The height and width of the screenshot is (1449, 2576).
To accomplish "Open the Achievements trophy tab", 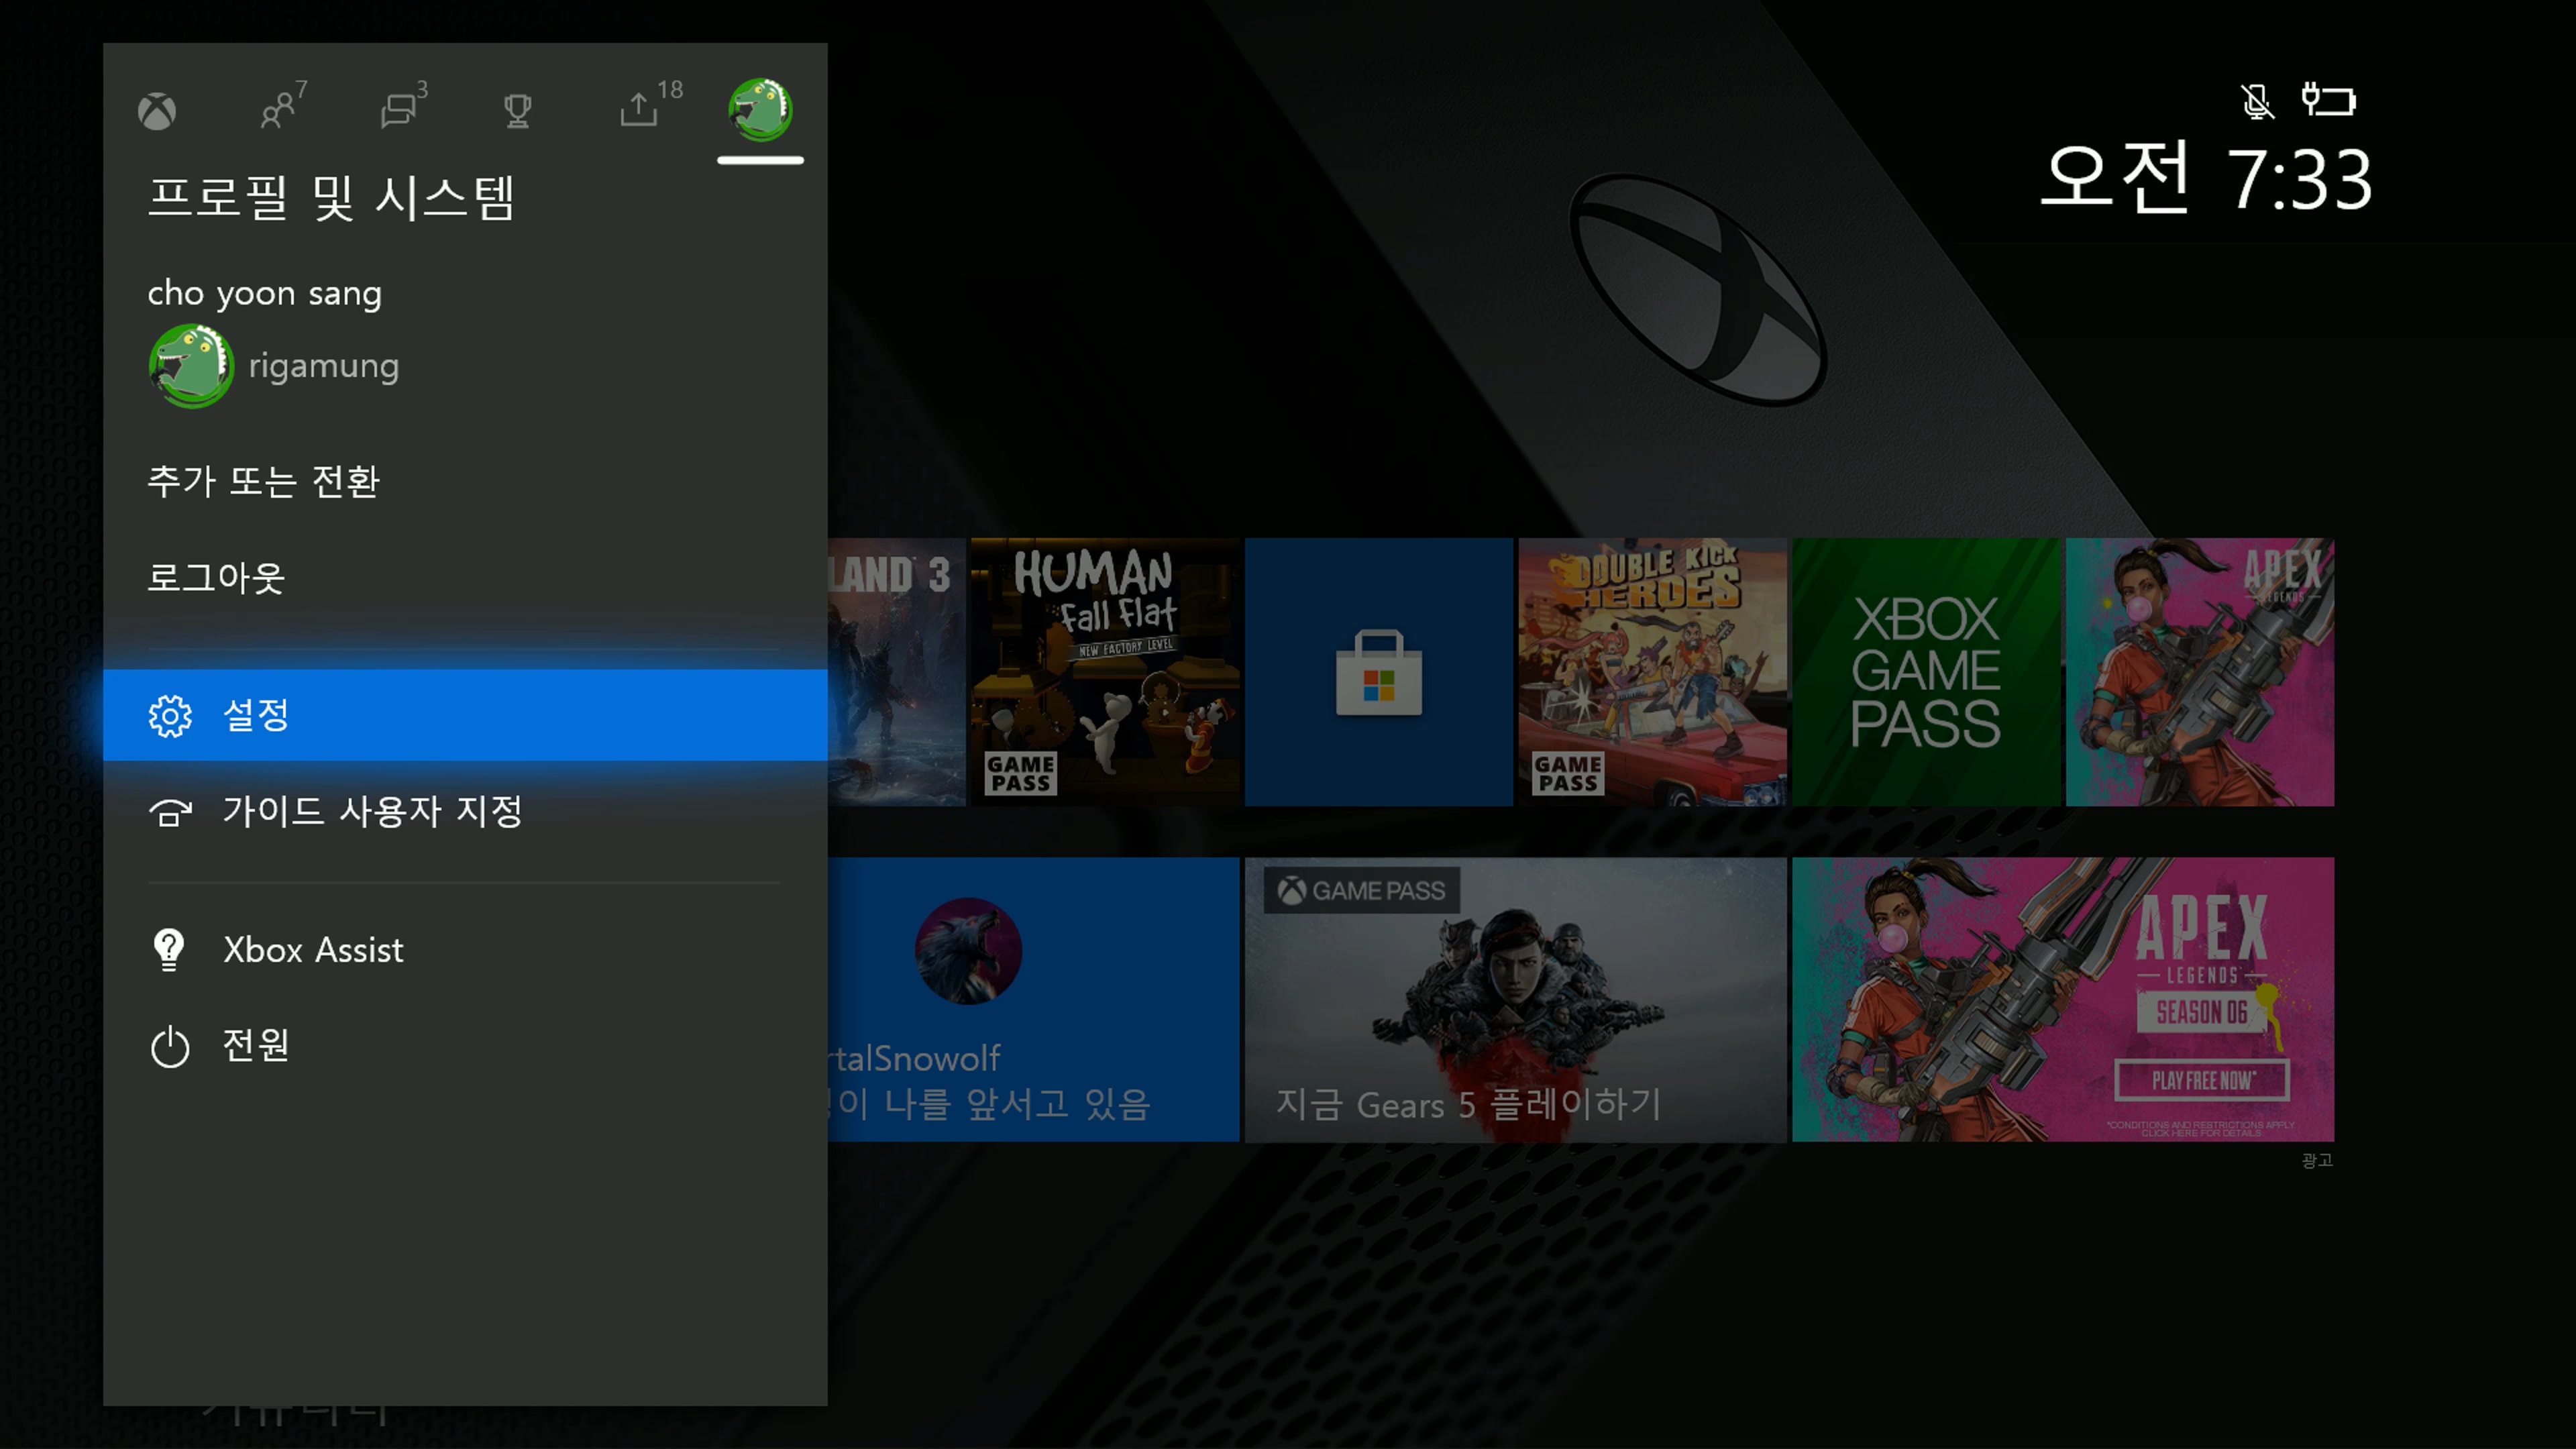I will pos(517,111).
